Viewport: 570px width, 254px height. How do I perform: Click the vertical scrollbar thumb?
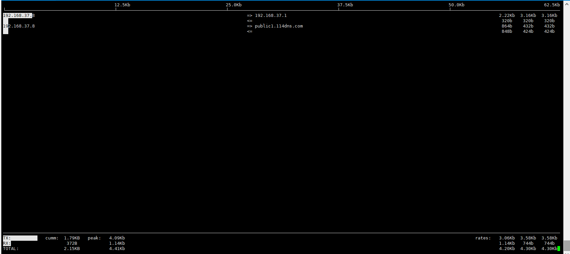(x=567, y=245)
